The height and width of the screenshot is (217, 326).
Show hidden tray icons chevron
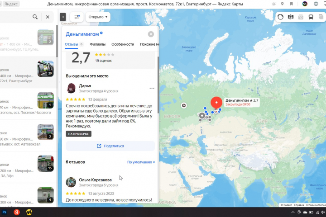coord(293,212)
